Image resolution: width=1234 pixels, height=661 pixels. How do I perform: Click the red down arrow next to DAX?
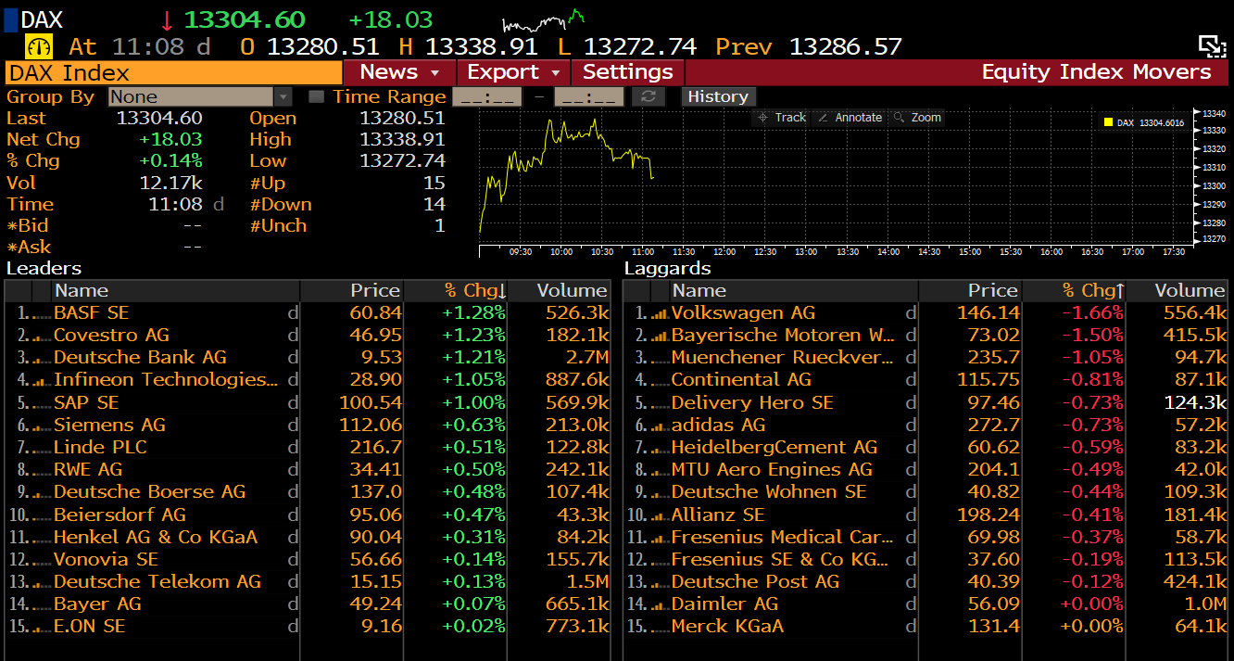click(x=168, y=20)
